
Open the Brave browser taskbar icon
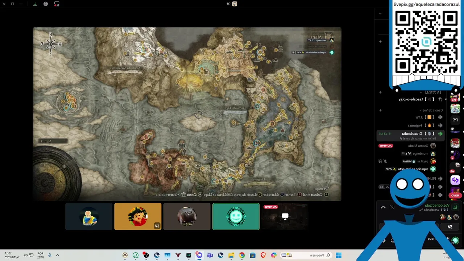point(263,255)
